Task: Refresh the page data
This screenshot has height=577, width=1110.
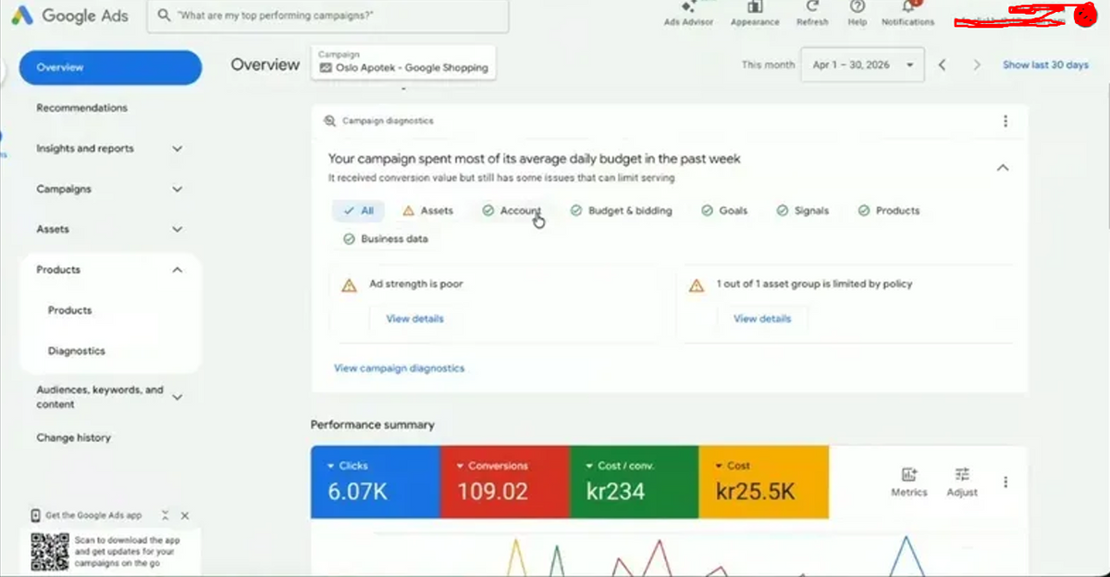Action: point(812,13)
